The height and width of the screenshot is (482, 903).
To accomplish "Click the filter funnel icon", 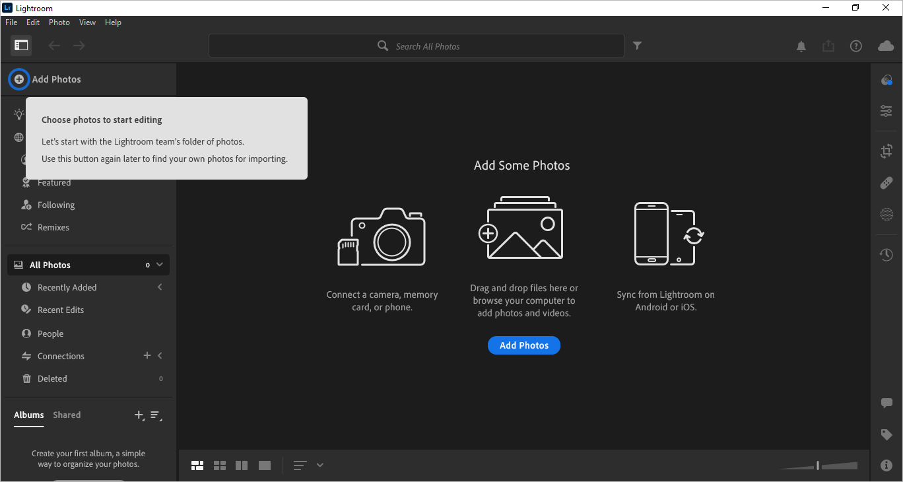I will tap(637, 46).
